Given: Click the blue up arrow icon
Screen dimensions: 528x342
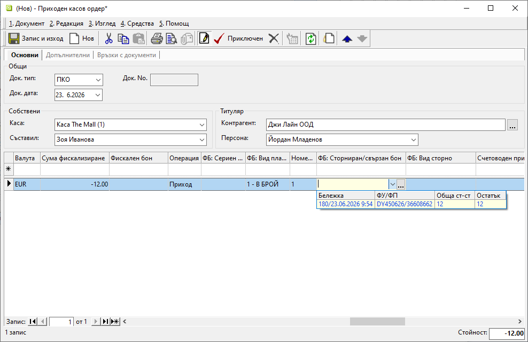Looking at the screenshot, I should [347, 38].
